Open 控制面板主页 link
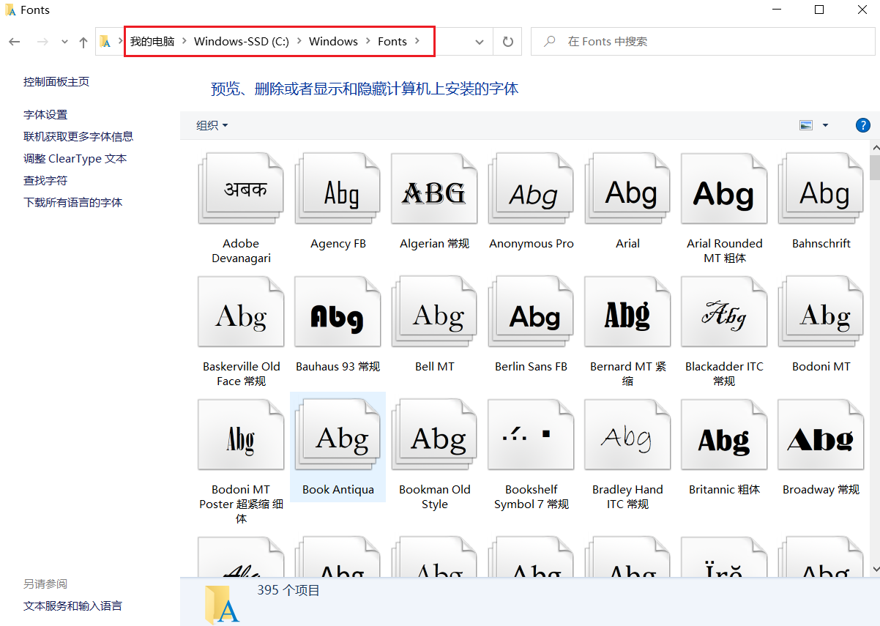 (56, 82)
